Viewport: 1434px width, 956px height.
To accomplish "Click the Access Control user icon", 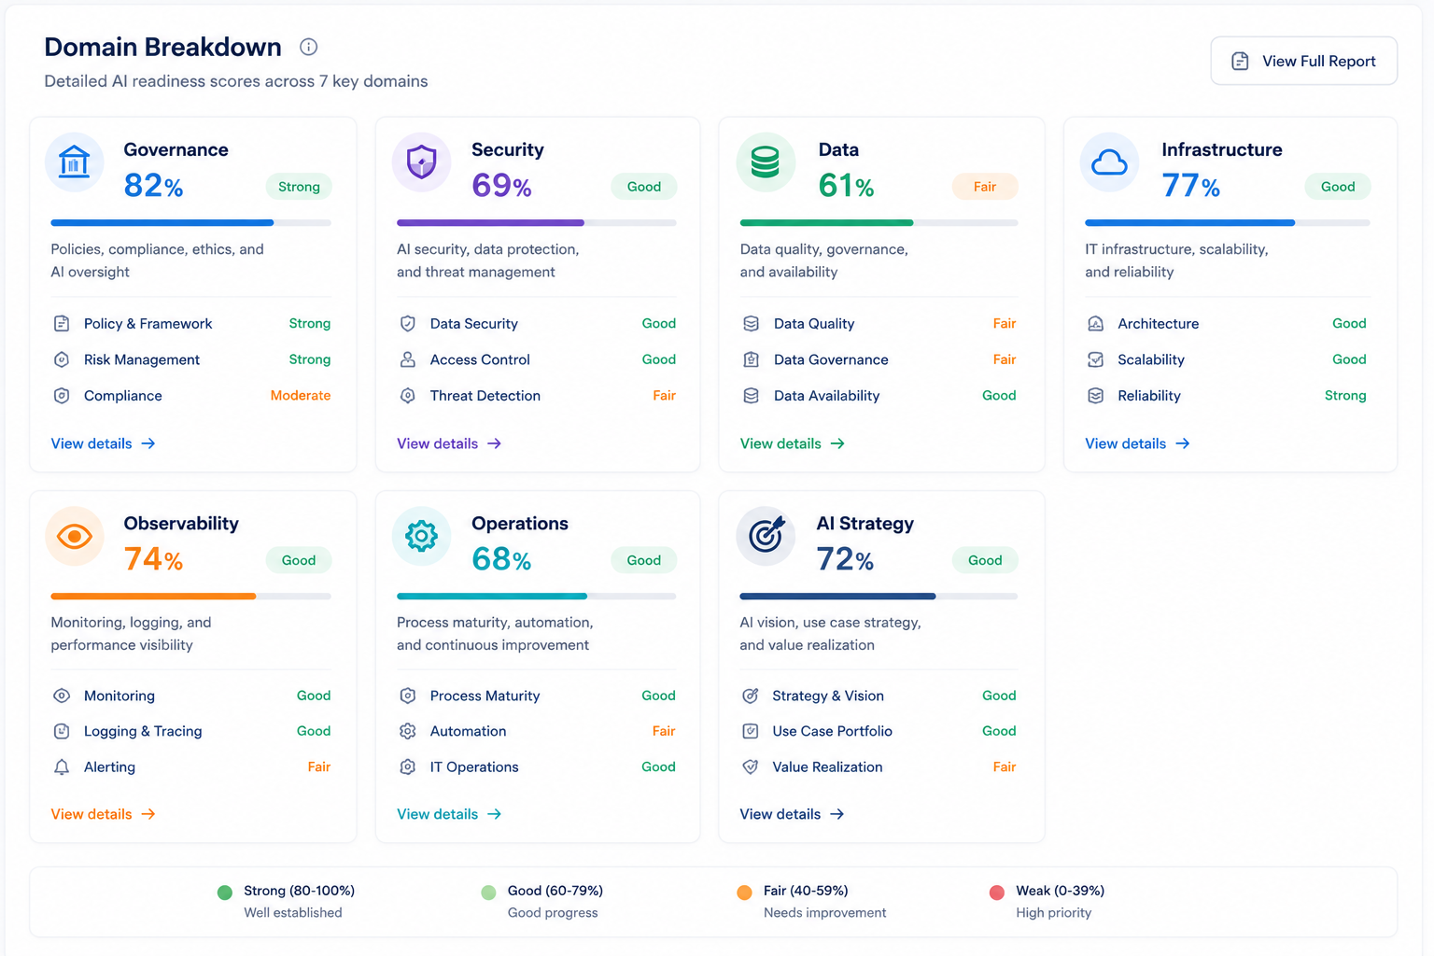I will [x=408, y=359].
